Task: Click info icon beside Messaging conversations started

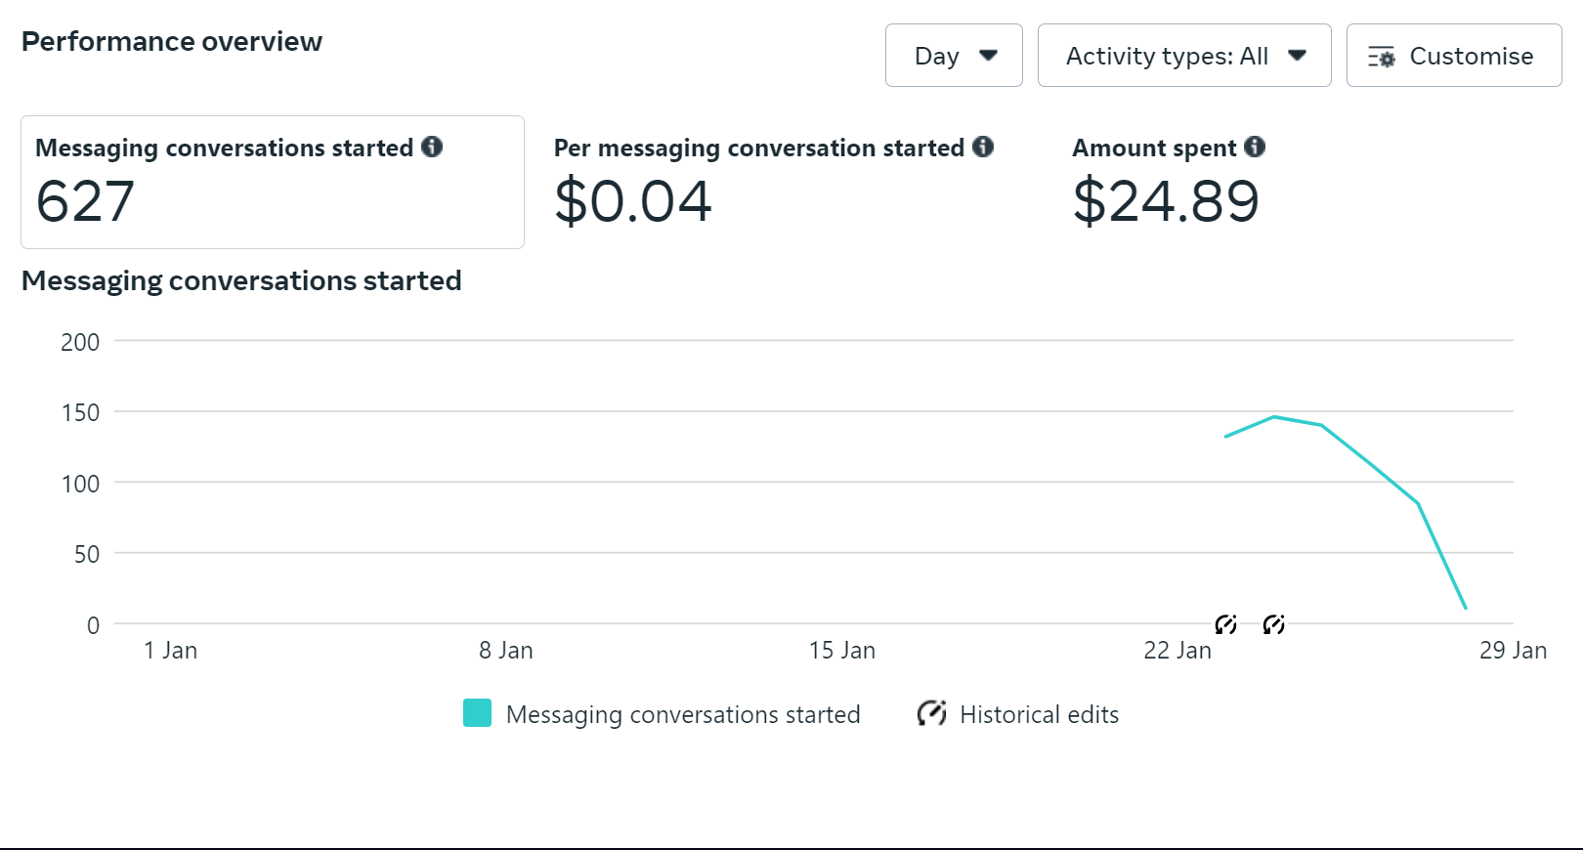Action: (x=432, y=147)
